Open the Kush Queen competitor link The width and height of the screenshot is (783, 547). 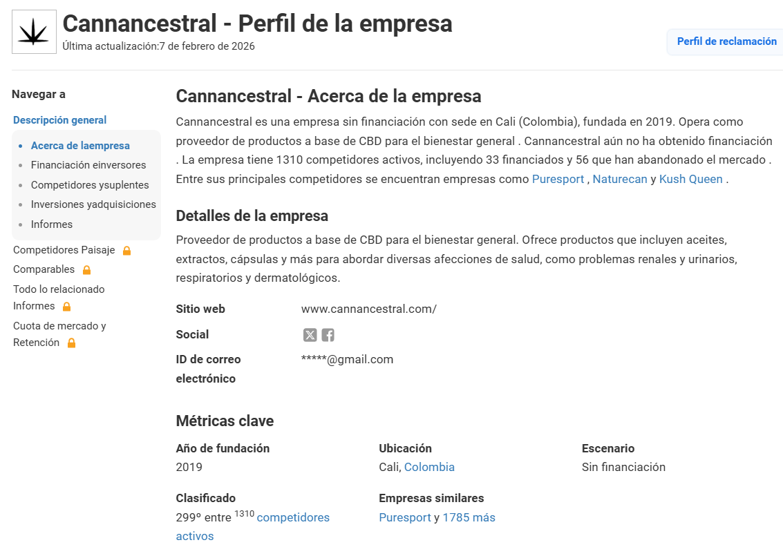(690, 179)
